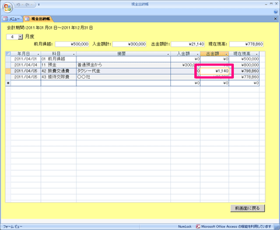This screenshot has width=280, height=230.
Task: Click the 普通預金から description cell
Action: tap(124, 65)
